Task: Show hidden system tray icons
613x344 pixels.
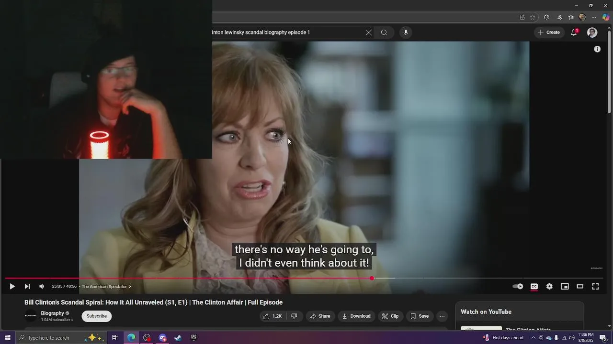Action: click(533, 338)
